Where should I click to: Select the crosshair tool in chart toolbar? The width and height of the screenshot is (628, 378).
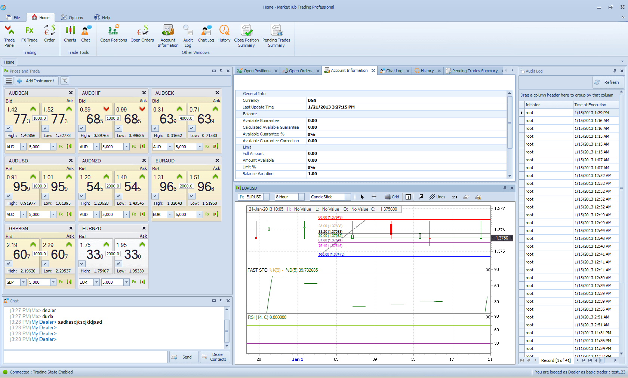click(374, 197)
